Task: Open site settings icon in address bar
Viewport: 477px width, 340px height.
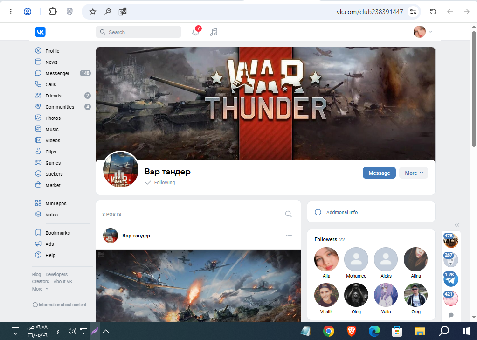Action: [x=413, y=12]
